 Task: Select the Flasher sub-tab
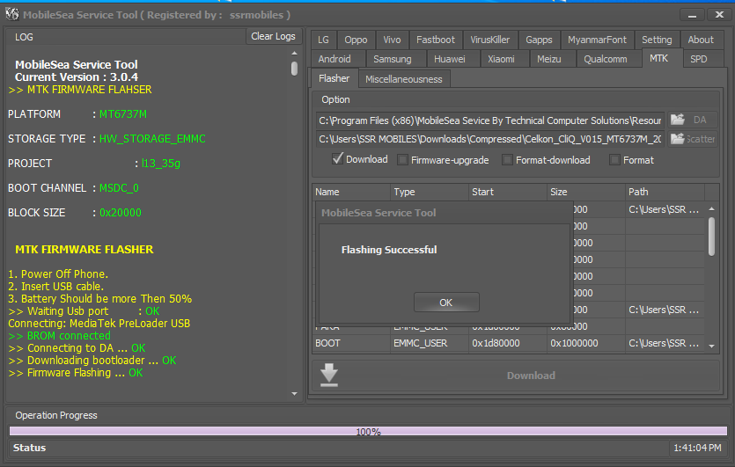[334, 78]
